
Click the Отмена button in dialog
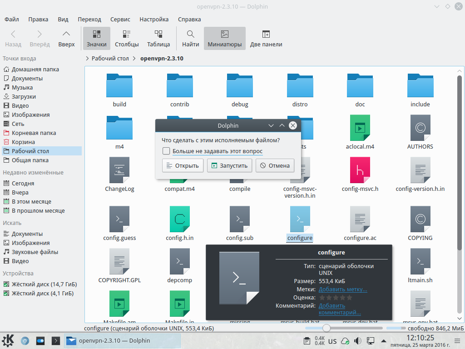click(275, 165)
